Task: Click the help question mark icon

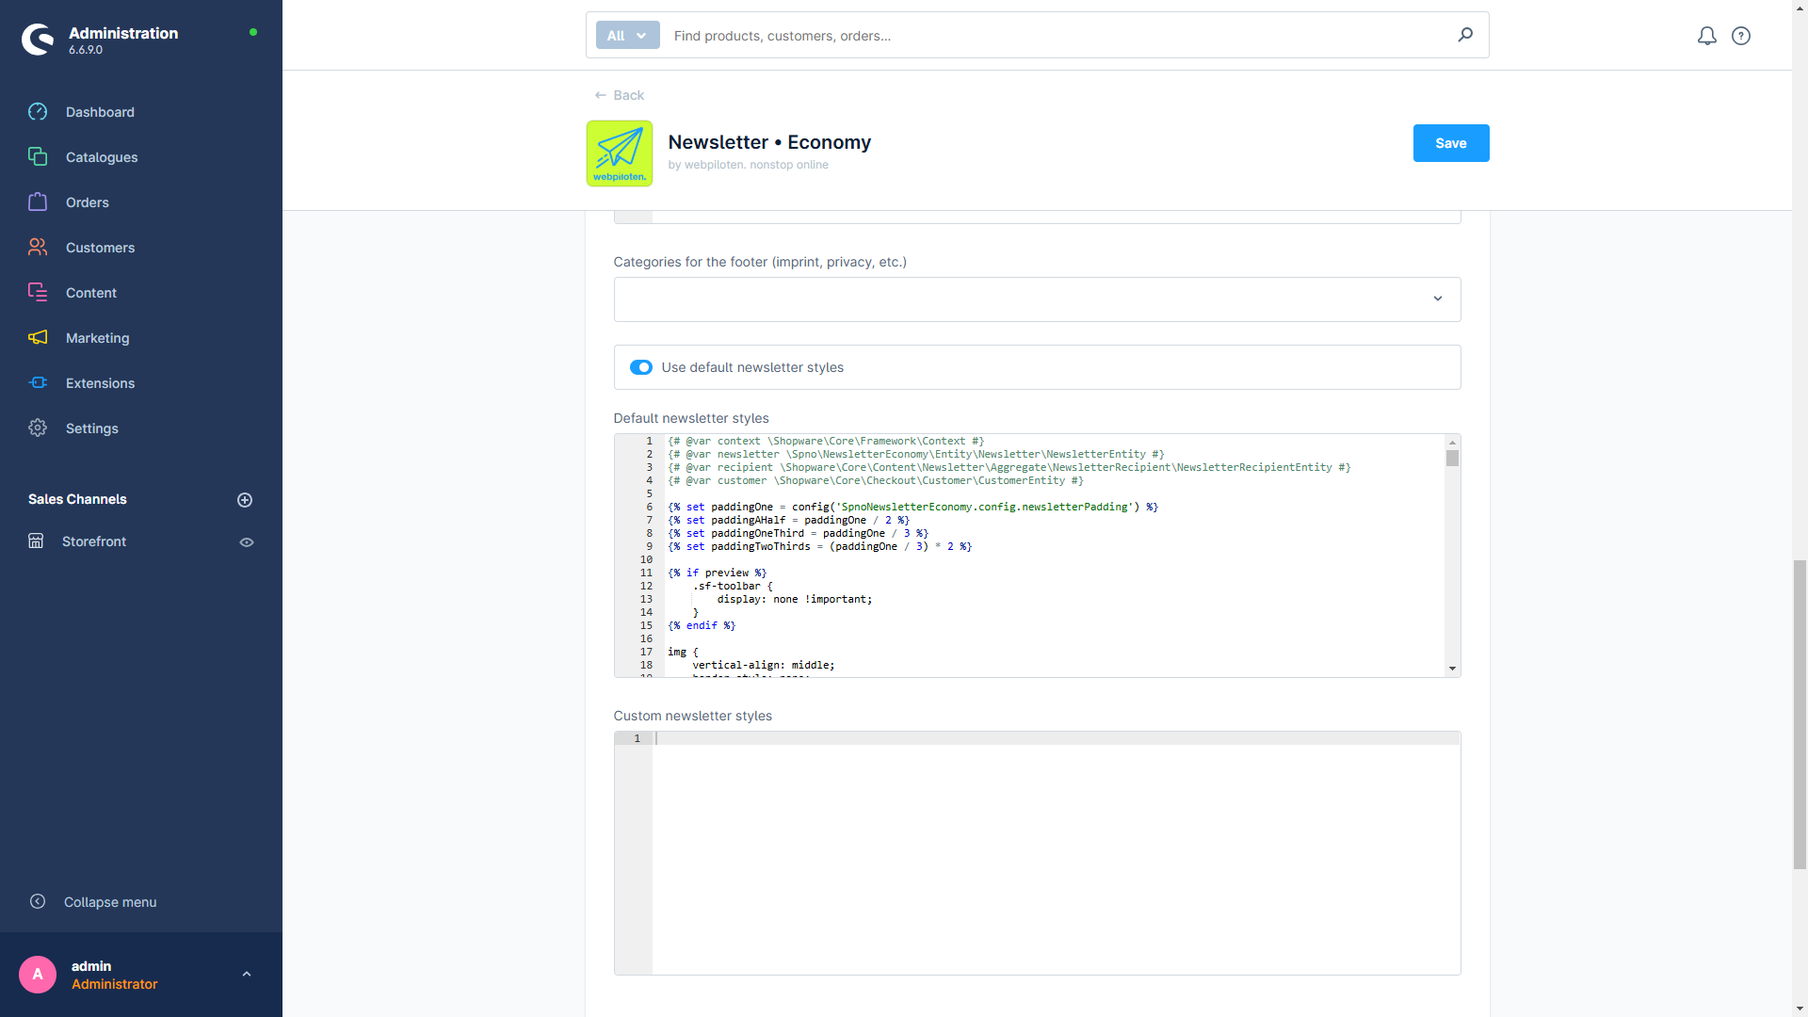Action: point(1741,35)
